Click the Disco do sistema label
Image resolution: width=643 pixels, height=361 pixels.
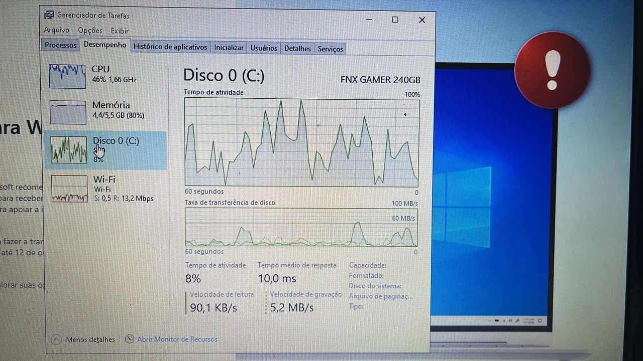375,286
